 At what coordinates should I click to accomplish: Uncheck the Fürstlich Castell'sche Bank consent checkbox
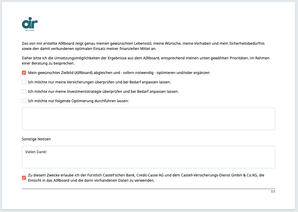24,178
